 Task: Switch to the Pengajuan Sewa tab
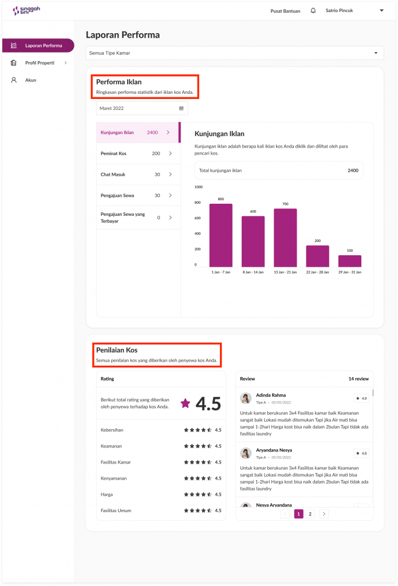click(x=137, y=196)
